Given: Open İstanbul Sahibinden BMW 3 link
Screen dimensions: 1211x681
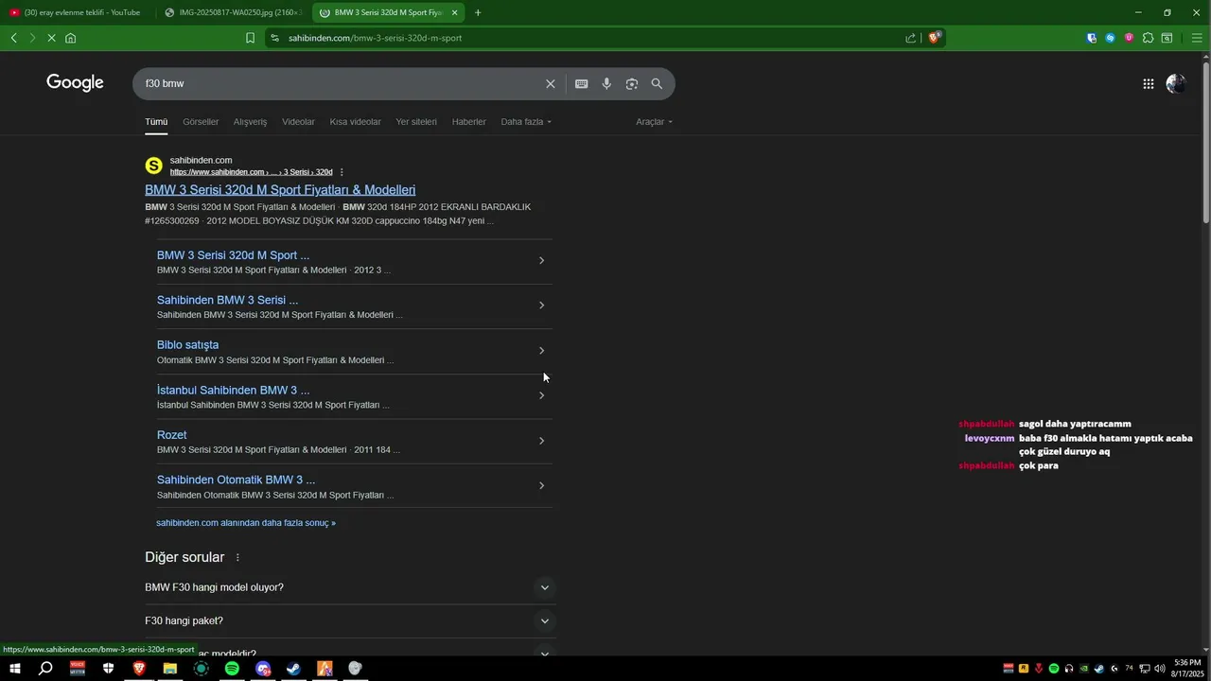Looking at the screenshot, I should pos(233,390).
